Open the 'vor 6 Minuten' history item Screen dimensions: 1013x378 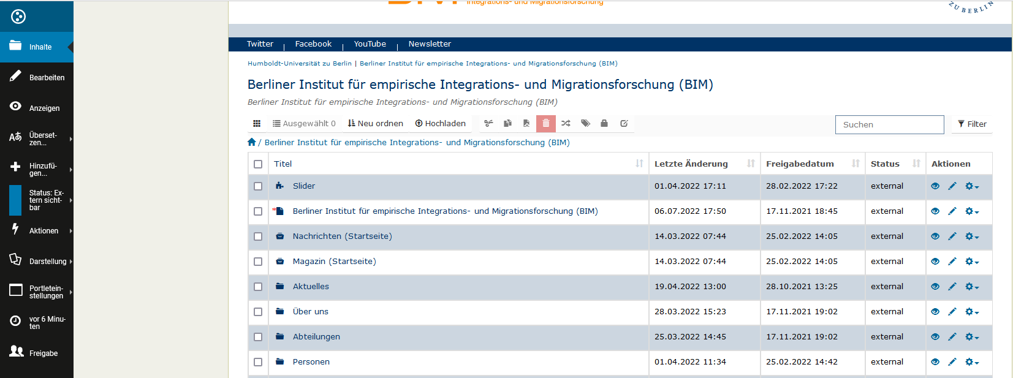[x=37, y=323]
